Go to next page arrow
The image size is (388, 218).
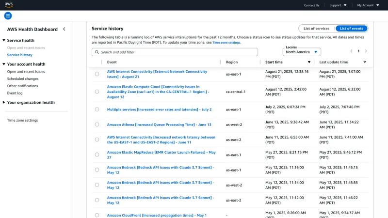366,51
